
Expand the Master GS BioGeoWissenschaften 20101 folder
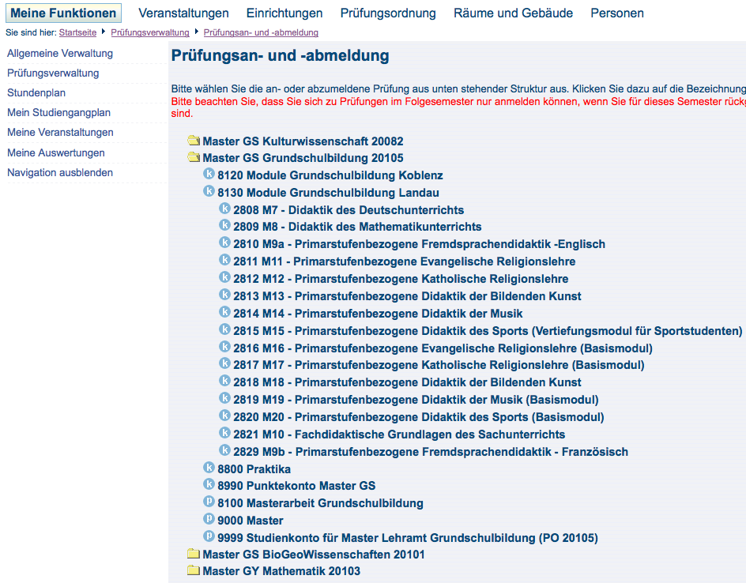click(x=193, y=554)
